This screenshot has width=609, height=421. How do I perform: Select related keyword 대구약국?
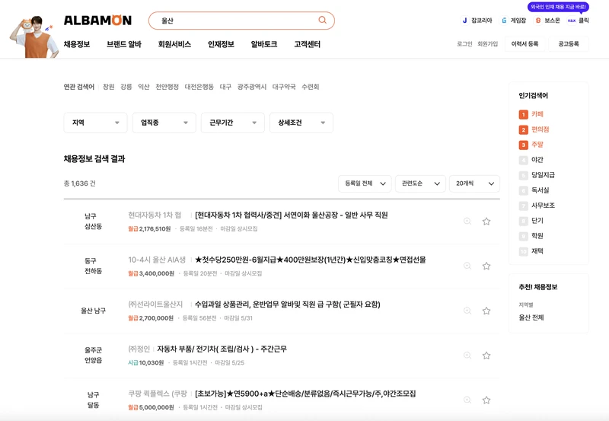pos(284,87)
